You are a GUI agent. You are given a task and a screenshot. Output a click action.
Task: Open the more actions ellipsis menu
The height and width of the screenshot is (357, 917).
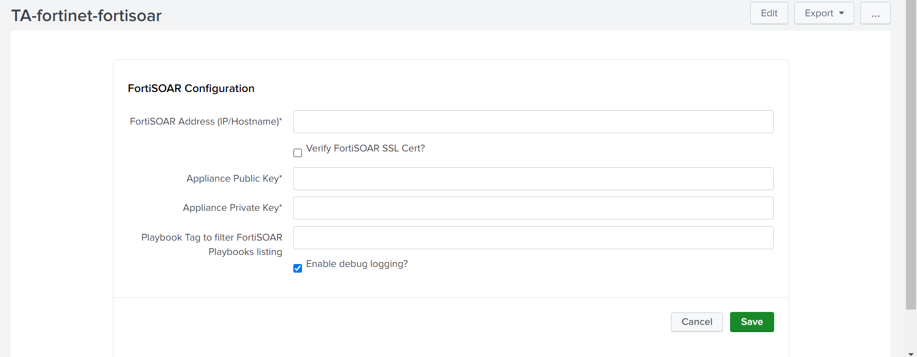point(875,13)
